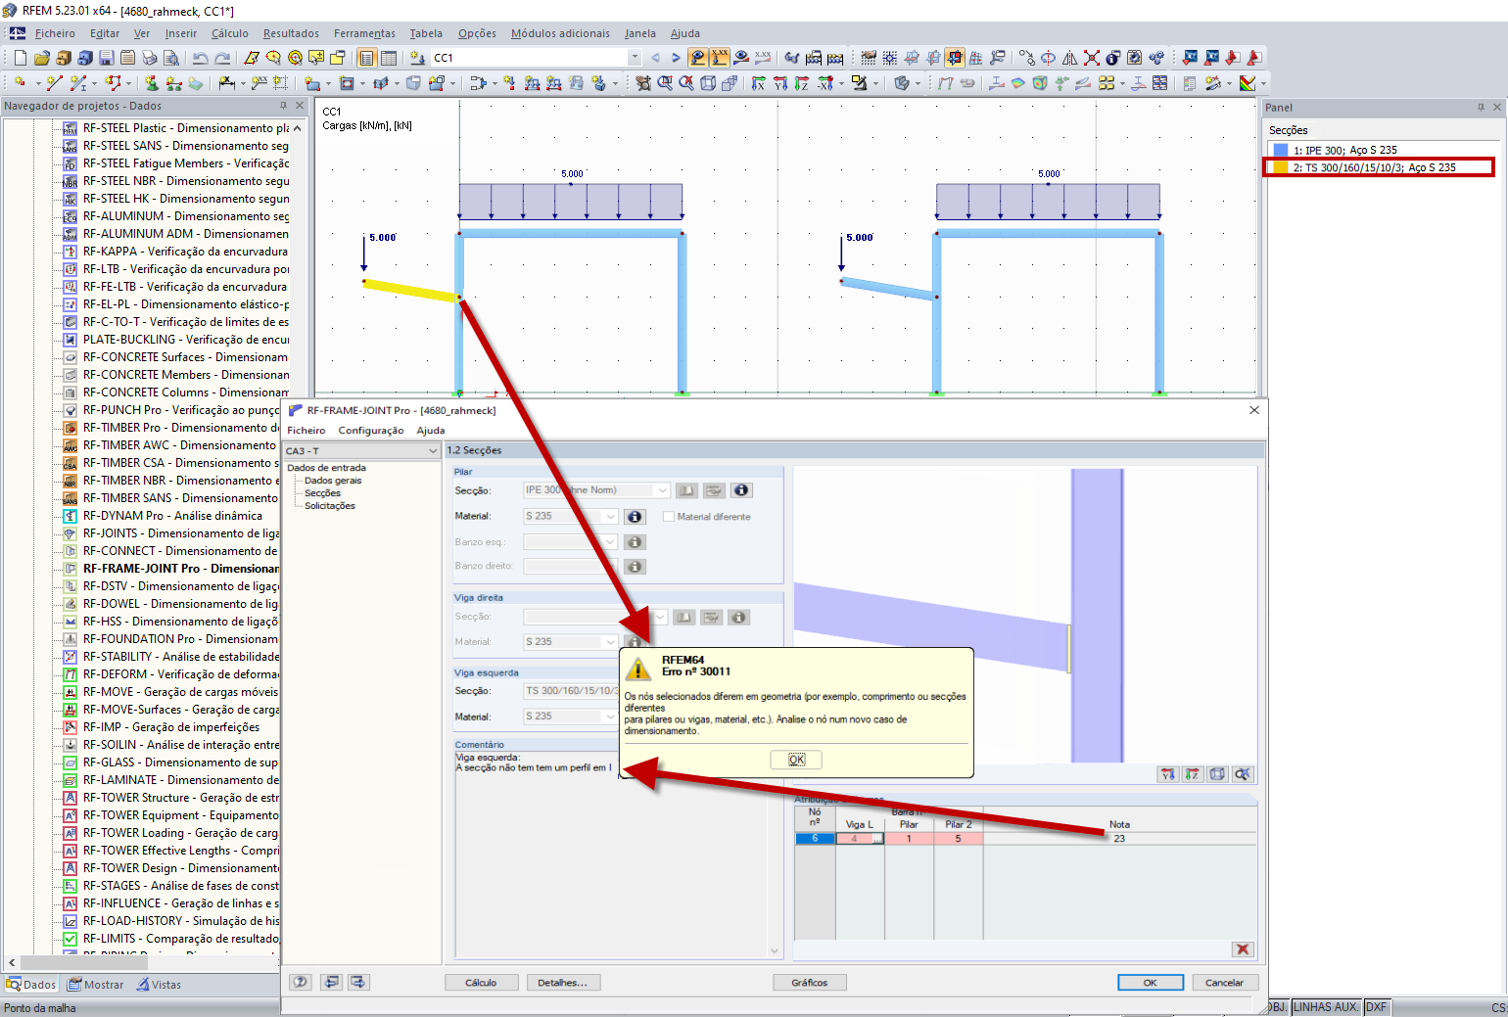
Task: Open RF-TIMBER Pro module icon
Action: 71,428
